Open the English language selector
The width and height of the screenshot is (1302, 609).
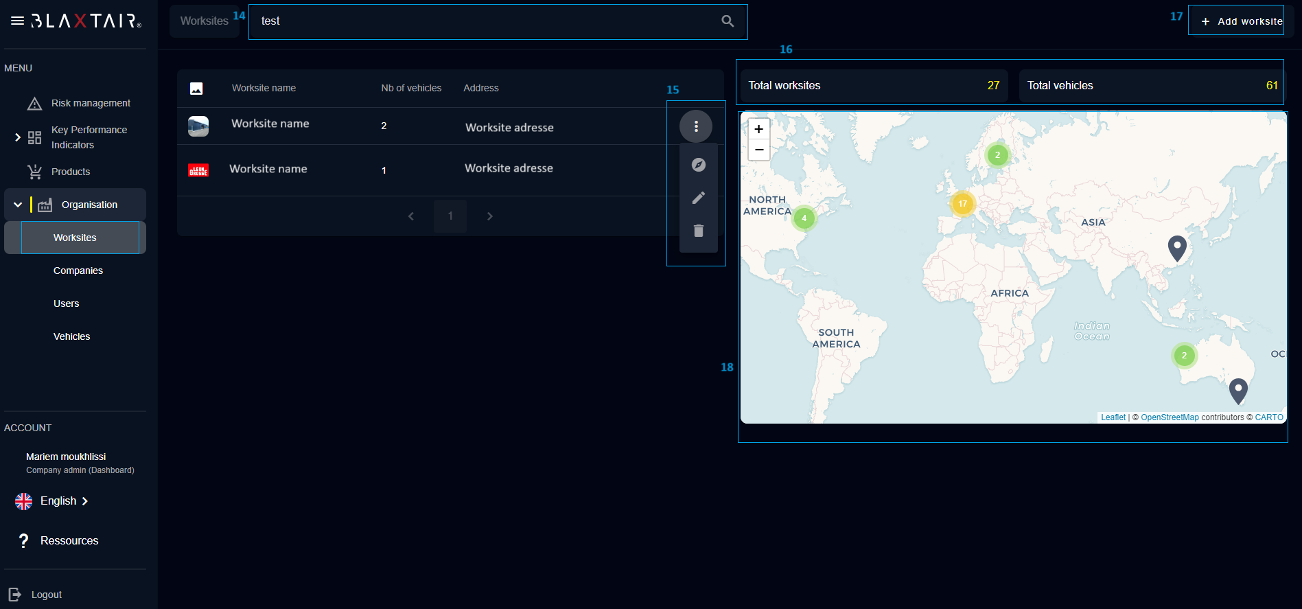click(58, 501)
